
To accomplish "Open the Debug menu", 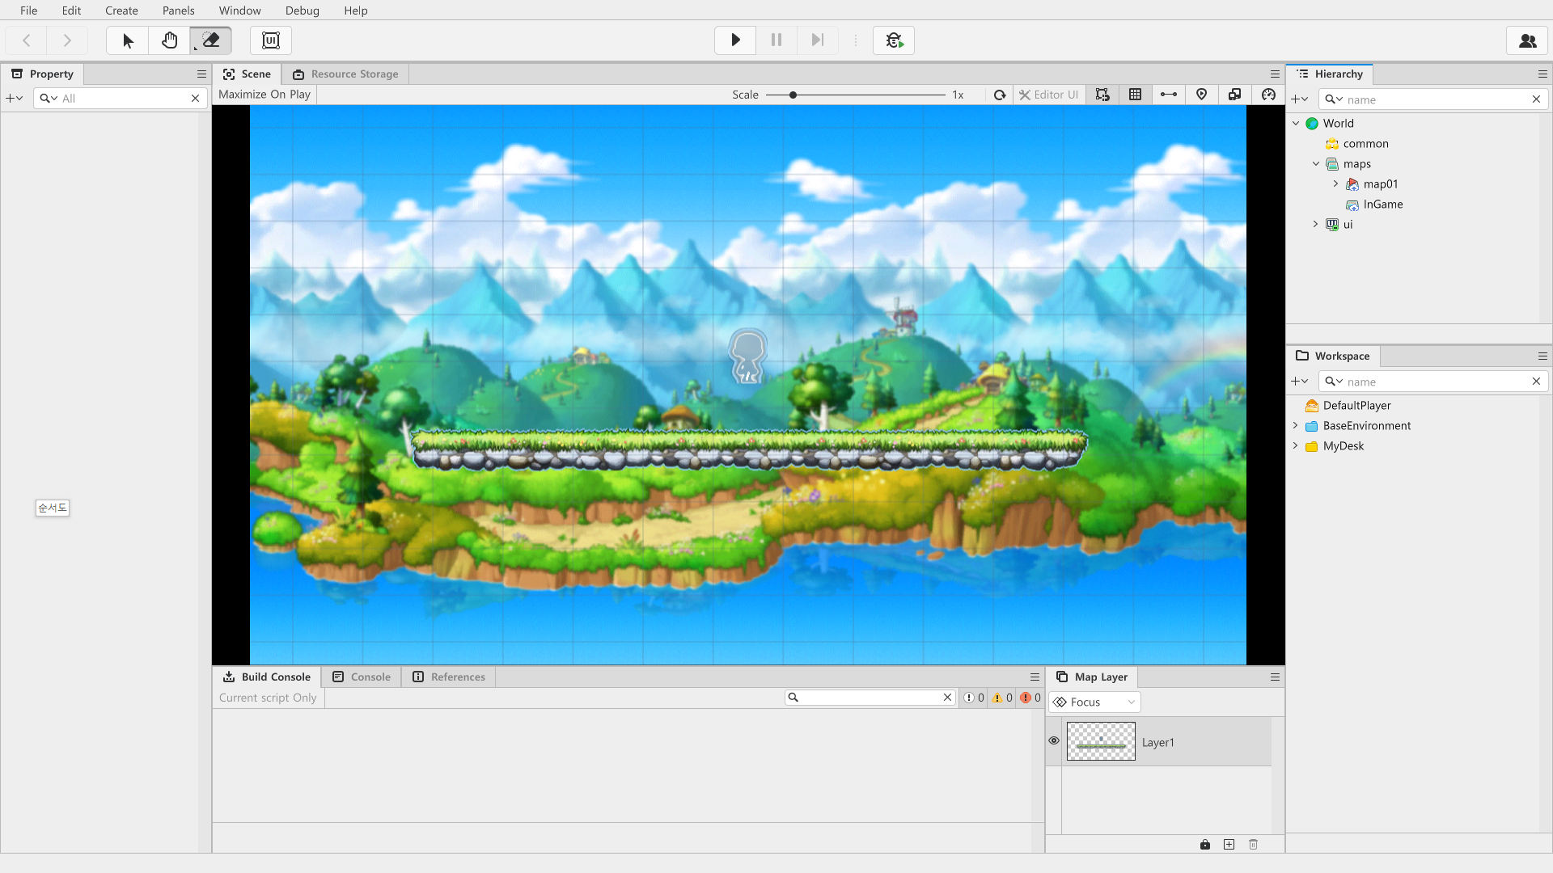I will 302,11.
